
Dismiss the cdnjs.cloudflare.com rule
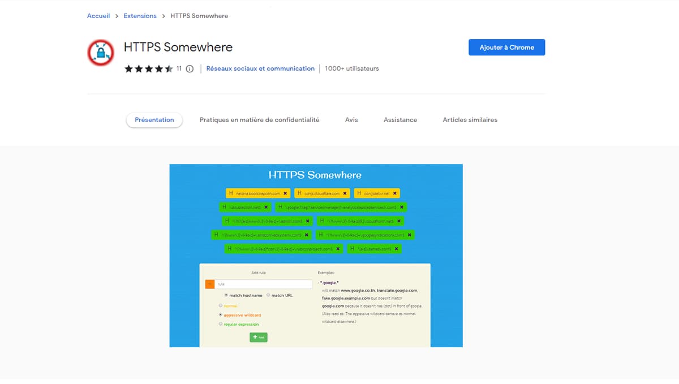(x=345, y=193)
